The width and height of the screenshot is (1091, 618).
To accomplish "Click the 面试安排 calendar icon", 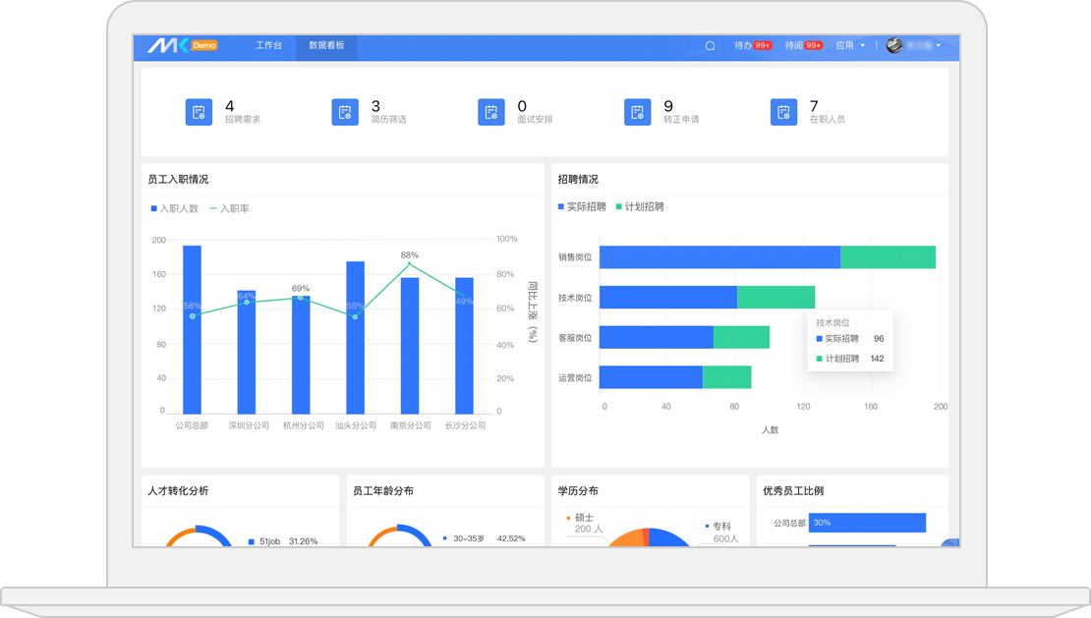I will coord(491,112).
